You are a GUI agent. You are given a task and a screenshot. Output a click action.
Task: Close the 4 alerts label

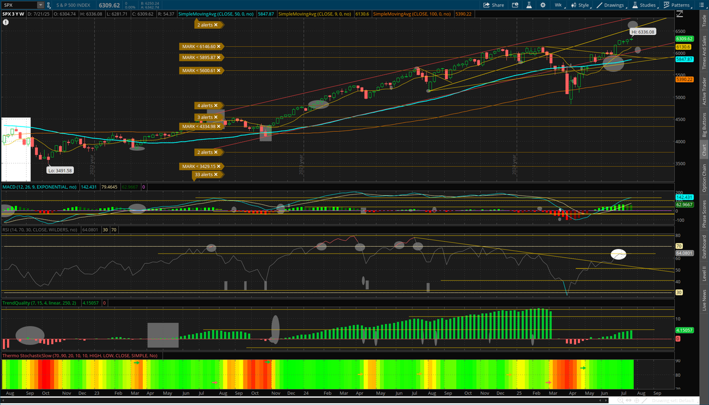coord(216,105)
